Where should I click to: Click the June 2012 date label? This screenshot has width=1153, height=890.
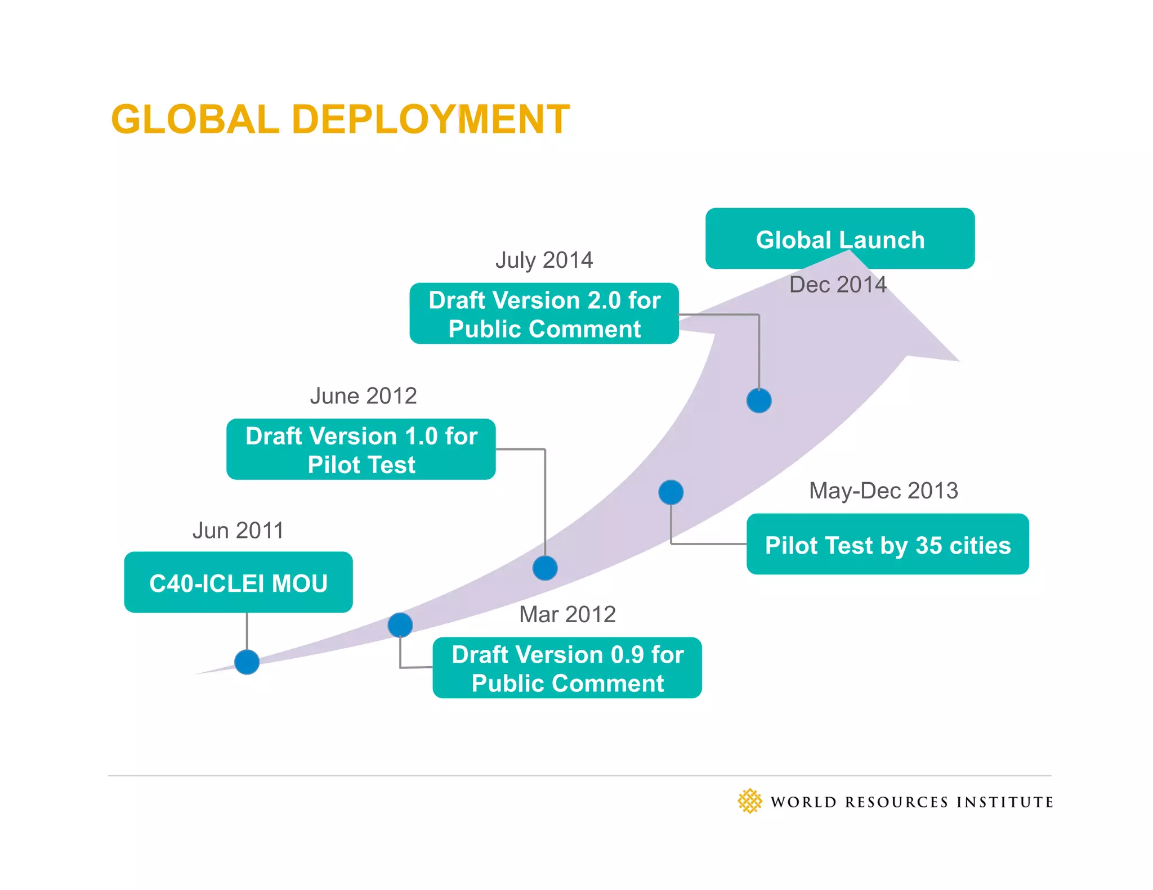[363, 396]
